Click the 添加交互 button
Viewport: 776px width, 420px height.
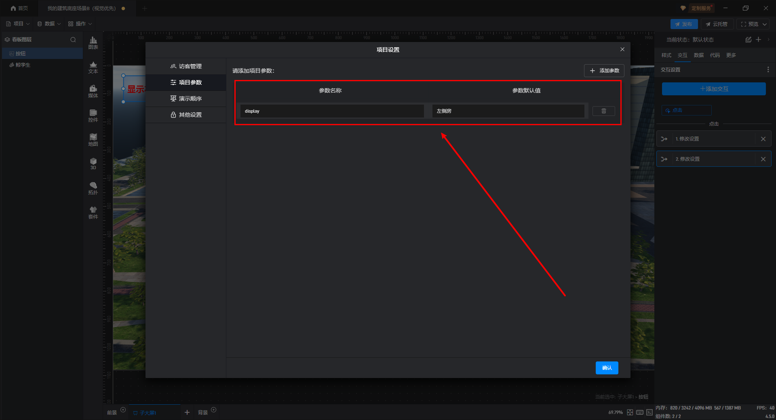(714, 89)
